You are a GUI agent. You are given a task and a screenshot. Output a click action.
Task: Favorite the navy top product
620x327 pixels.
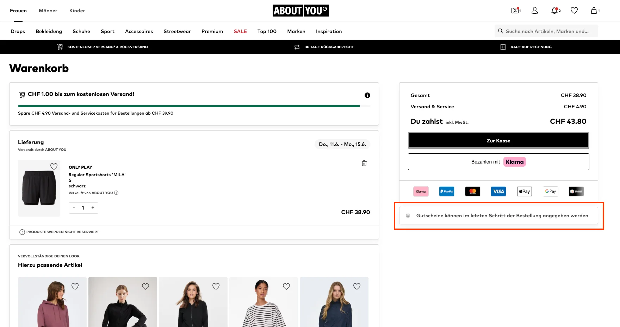357,286
